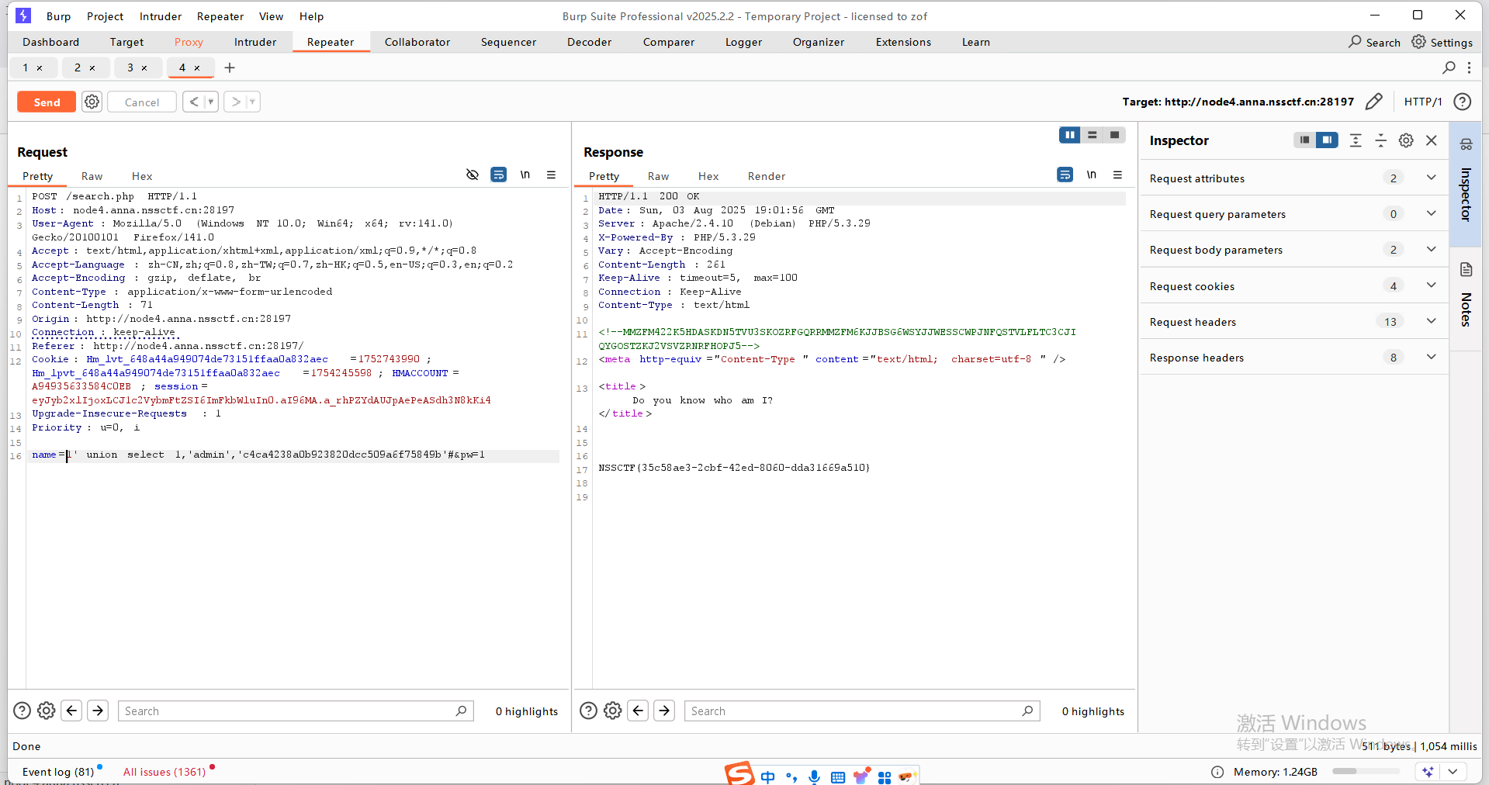Open previous history dropdown arrow
Image resolution: width=1489 pixels, height=785 pixels.
210,102
